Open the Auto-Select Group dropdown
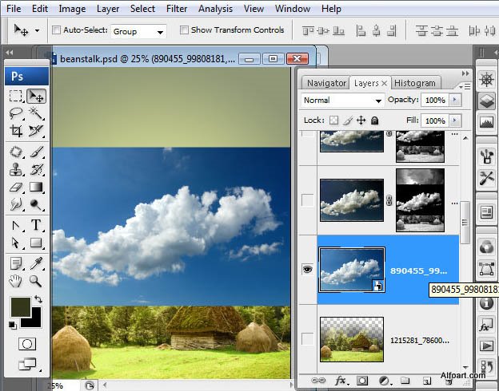This screenshot has height=391, width=499. tap(138, 32)
